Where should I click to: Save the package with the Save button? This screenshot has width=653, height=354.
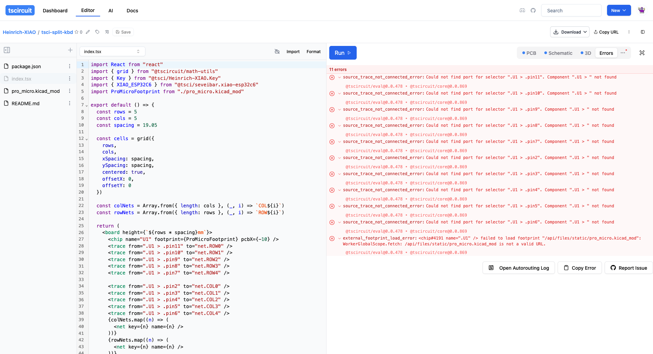pos(123,32)
